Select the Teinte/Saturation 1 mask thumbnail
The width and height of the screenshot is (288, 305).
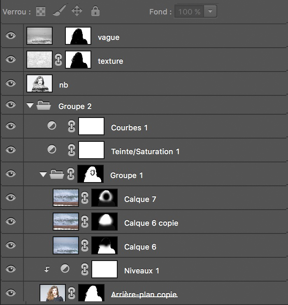pos(91,150)
